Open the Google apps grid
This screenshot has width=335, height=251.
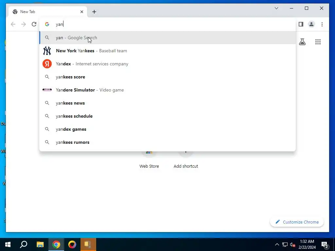318,42
